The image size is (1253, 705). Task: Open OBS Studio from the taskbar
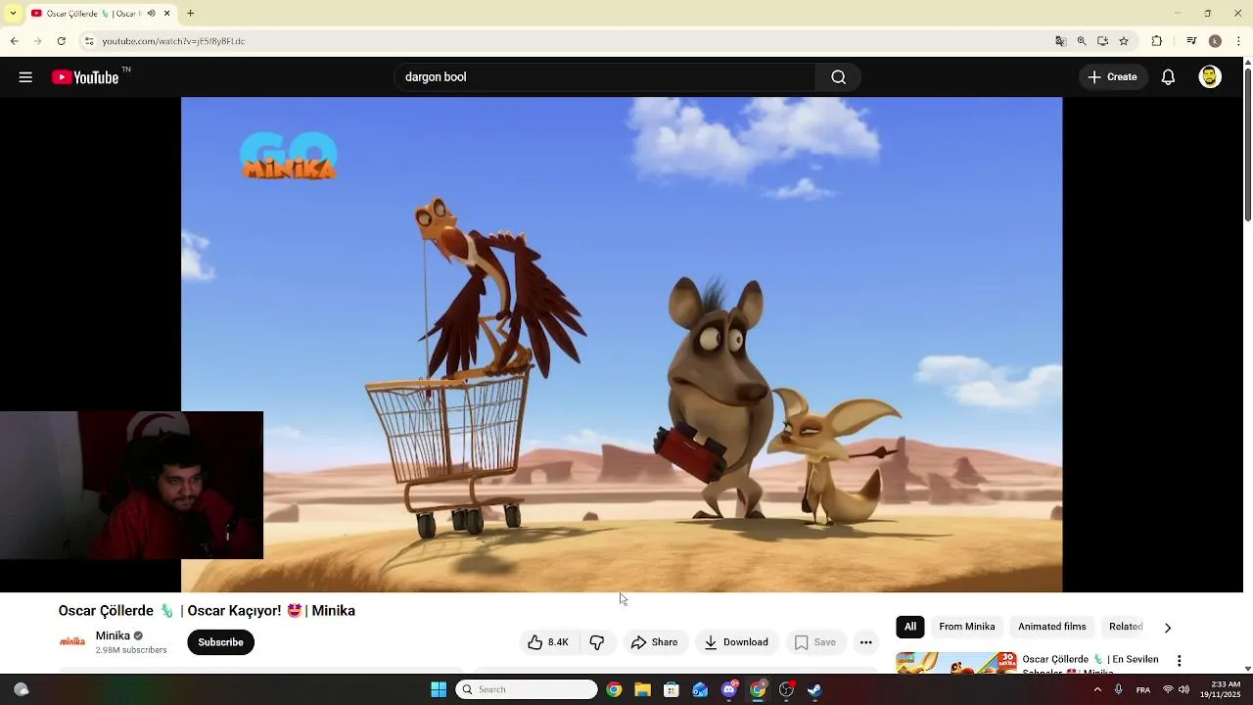(x=786, y=689)
